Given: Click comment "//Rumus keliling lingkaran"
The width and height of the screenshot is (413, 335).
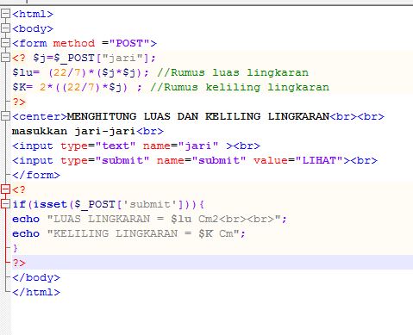Looking at the screenshot, I should click(240, 87).
